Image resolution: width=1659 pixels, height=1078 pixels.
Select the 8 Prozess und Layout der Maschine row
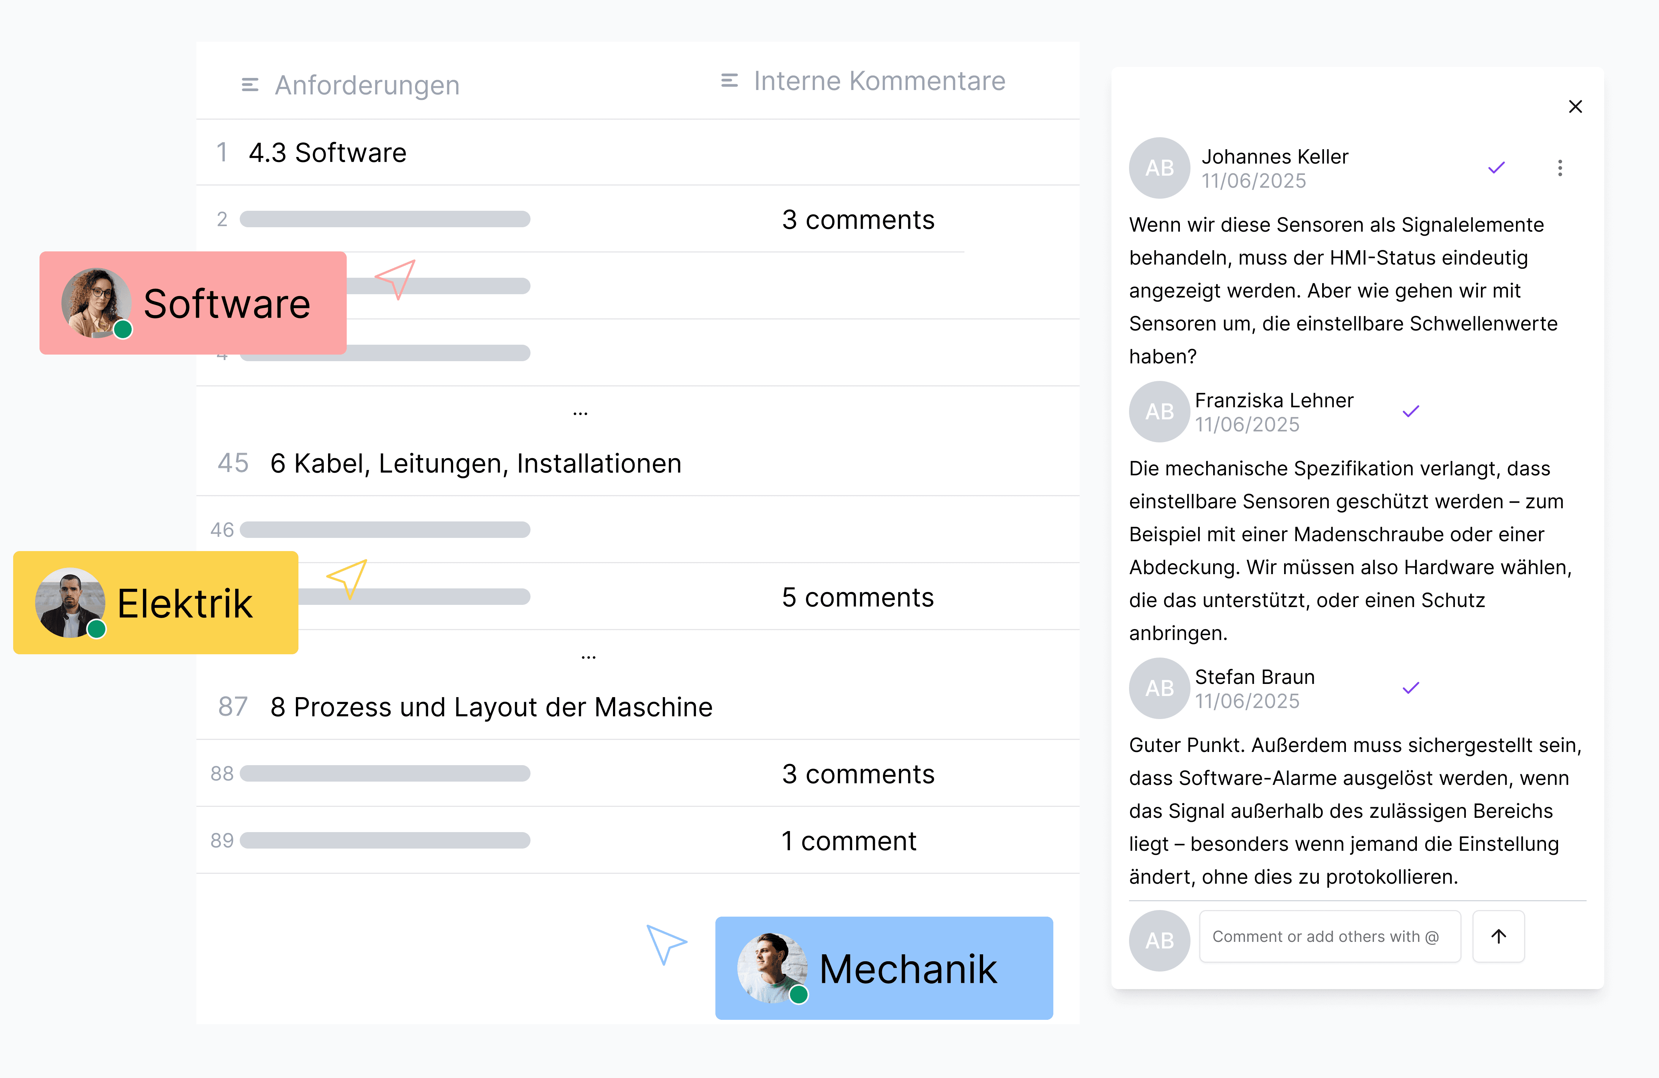(491, 707)
